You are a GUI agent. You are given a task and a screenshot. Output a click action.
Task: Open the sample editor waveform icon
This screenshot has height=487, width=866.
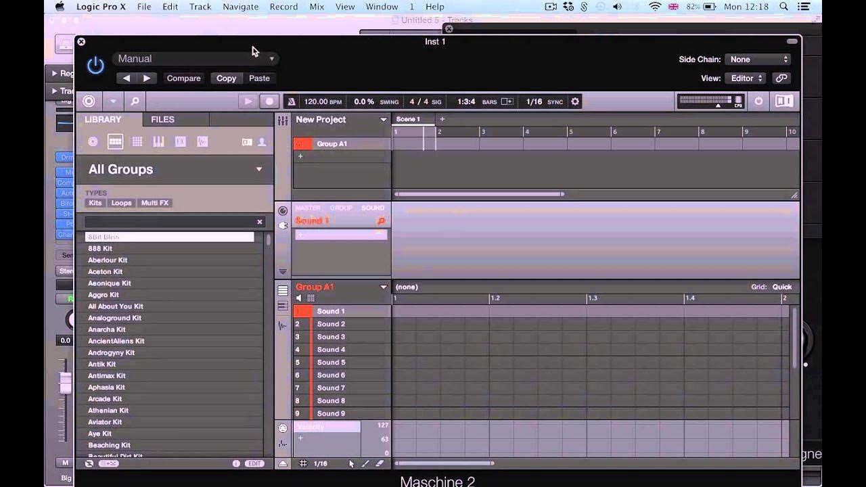(283, 326)
